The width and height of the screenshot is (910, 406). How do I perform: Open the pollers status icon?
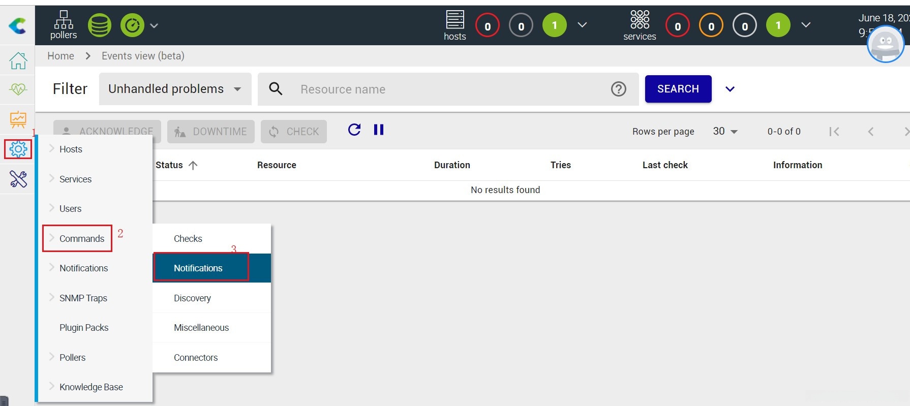tap(64, 25)
